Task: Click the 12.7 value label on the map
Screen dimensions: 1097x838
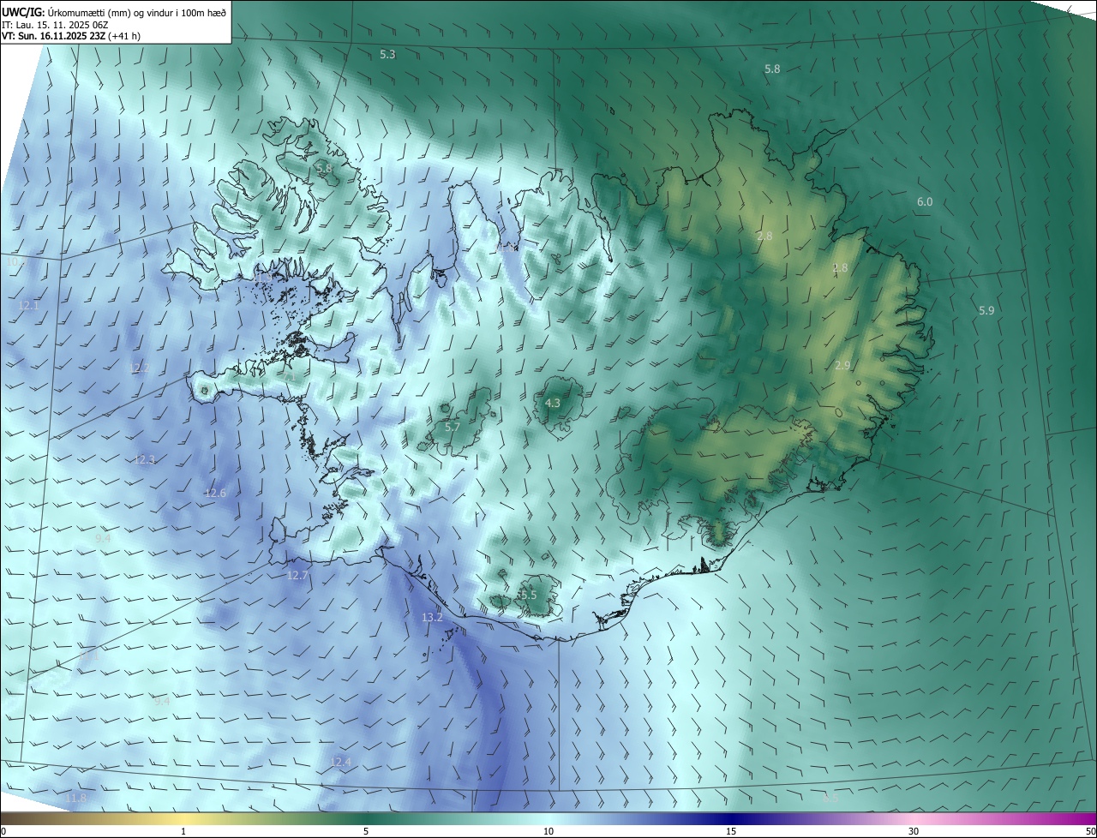Action: [297, 576]
